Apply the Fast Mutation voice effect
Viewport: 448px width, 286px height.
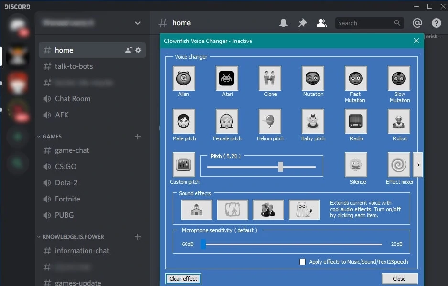pyautogui.click(x=356, y=78)
